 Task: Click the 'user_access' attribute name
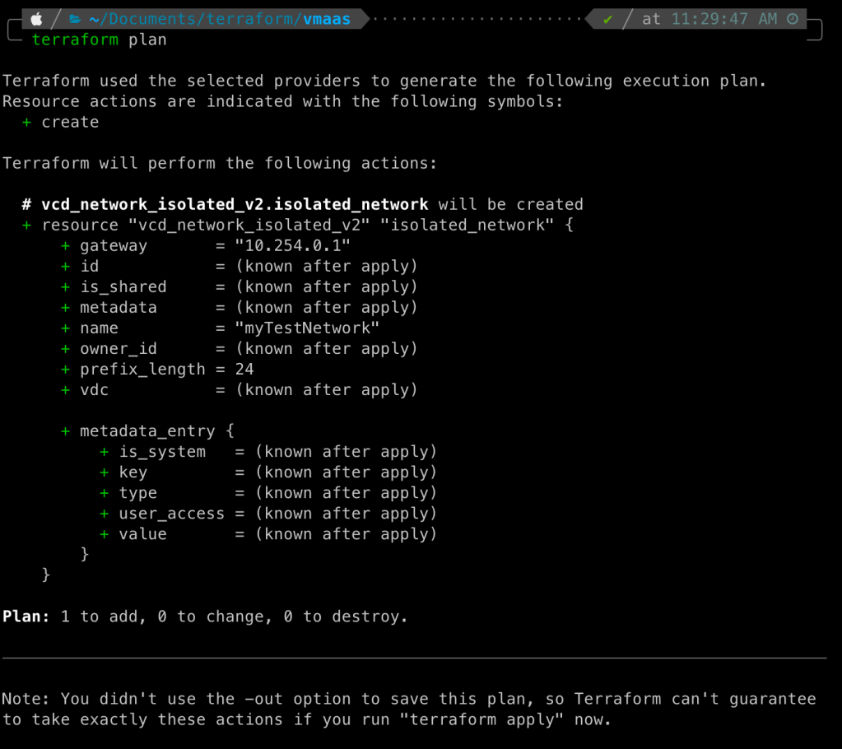click(171, 513)
